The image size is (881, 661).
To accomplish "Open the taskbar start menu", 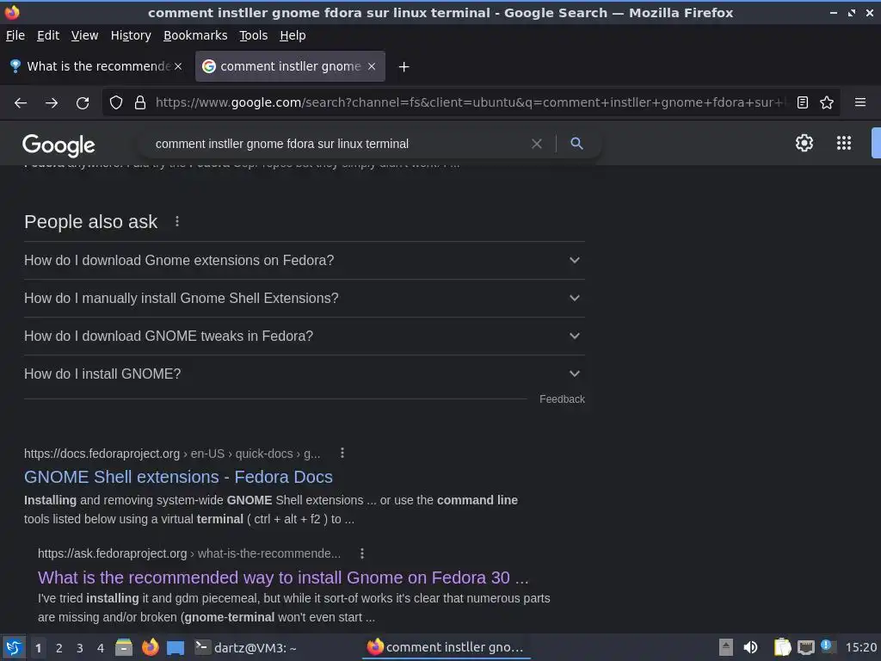I will pos(14,647).
